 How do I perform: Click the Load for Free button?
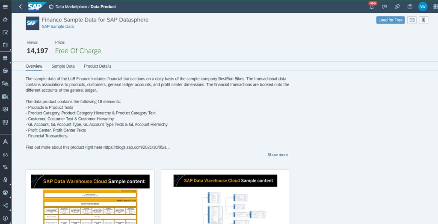pos(390,20)
